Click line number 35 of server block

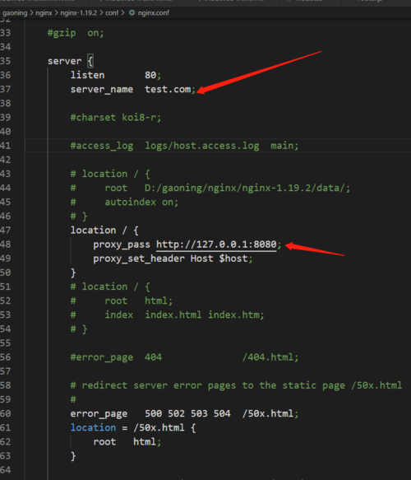tap(6, 61)
